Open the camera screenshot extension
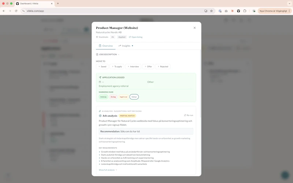The image size is (293, 183). click(x=226, y=11)
